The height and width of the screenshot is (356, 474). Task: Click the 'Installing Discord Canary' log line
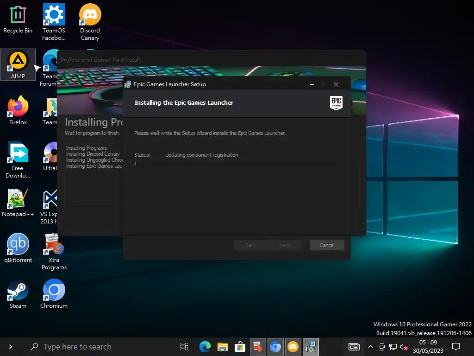tap(93, 154)
